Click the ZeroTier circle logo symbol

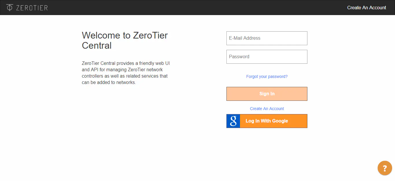(10, 8)
